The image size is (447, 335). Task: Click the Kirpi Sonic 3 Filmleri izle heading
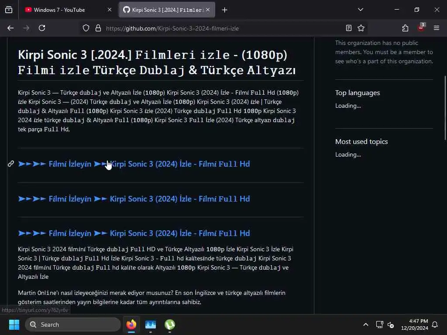pos(157,62)
